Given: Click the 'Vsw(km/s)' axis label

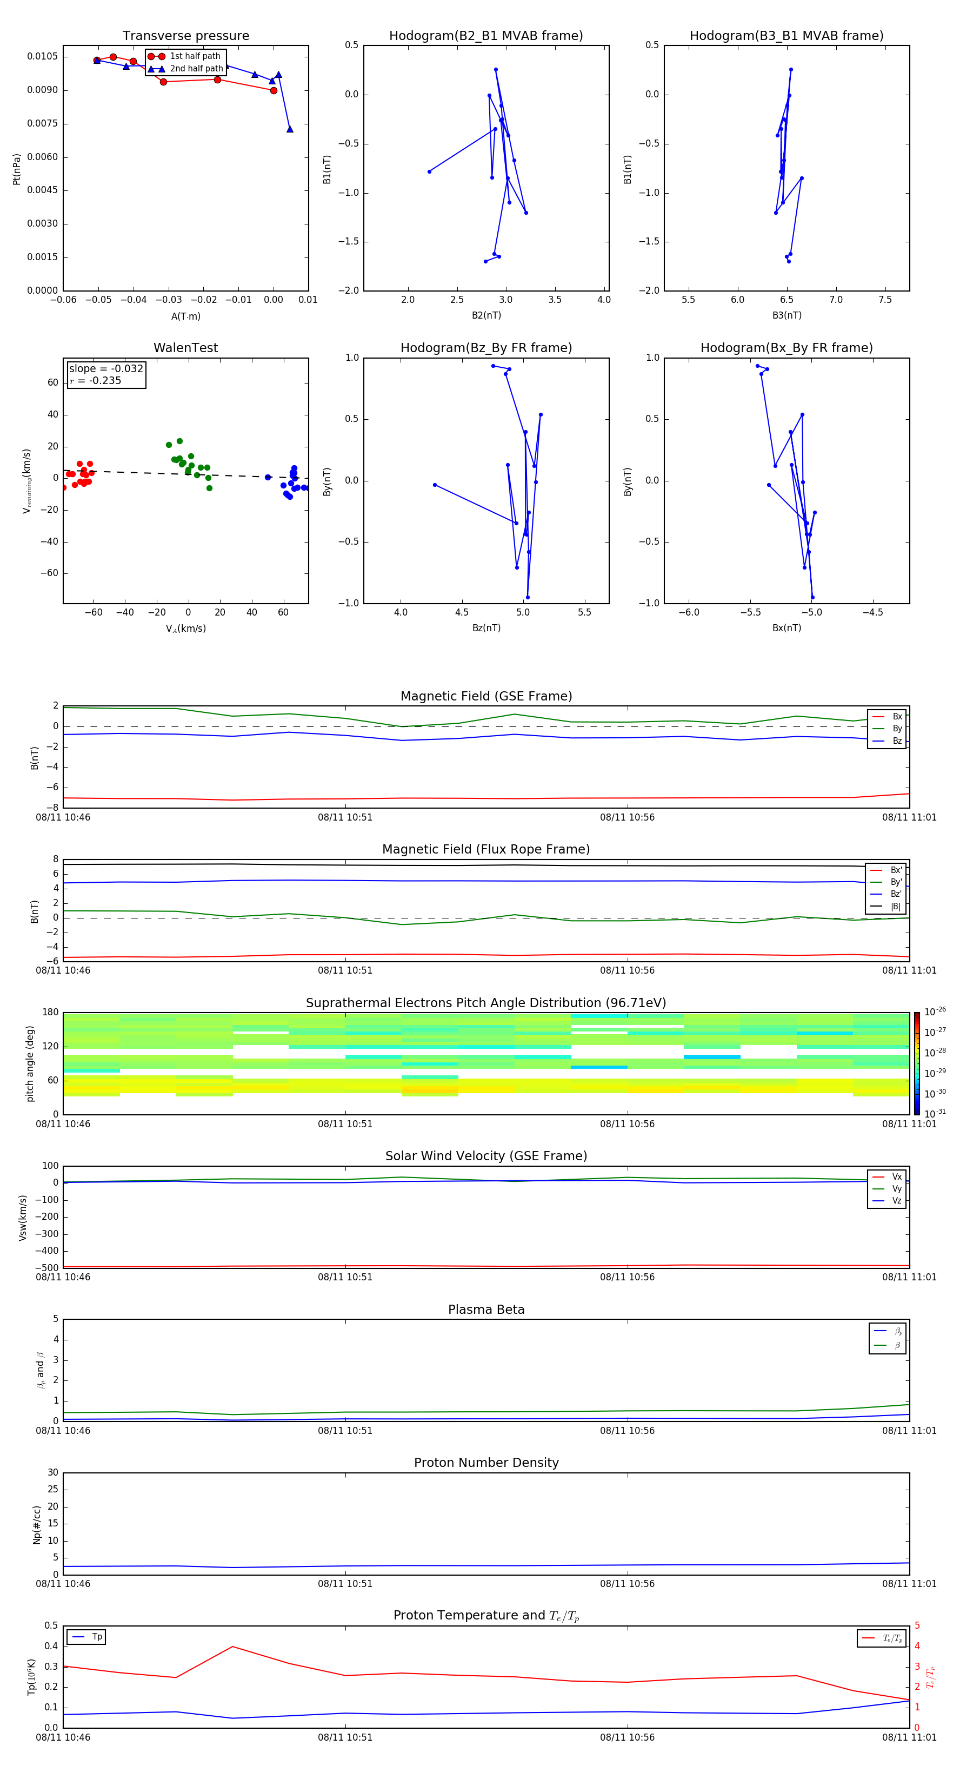Looking at the screenshot, I should point(23,1218).
